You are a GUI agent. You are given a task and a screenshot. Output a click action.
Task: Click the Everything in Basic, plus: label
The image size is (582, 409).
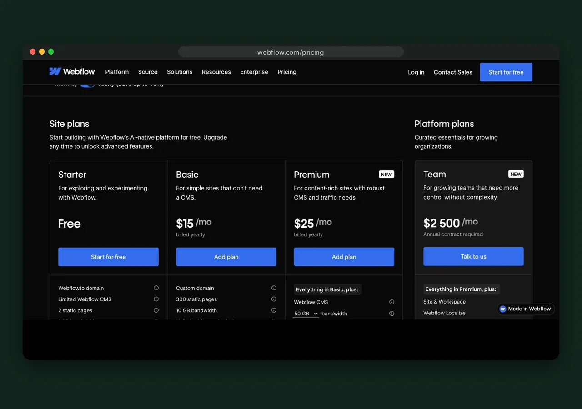coord(327,289)
